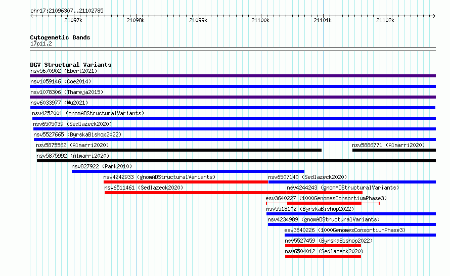Select the blue bar under nsv6507140

[x=352, y=182]
